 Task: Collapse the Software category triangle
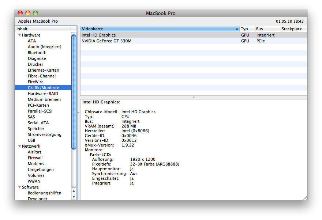point(19,187)
